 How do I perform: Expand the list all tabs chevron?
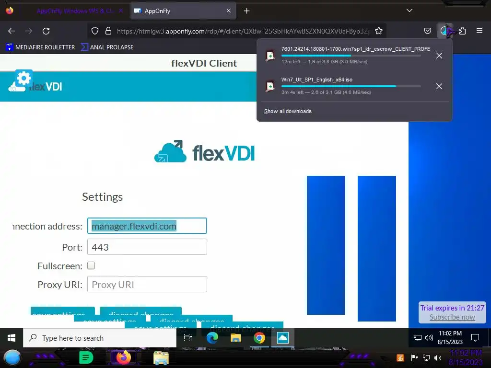tap(409, 11)
